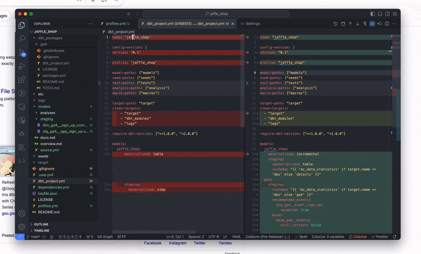Open the Facebook link in browser behind
421x254 pixels.
pyautogui.click(x=153, y=243)
